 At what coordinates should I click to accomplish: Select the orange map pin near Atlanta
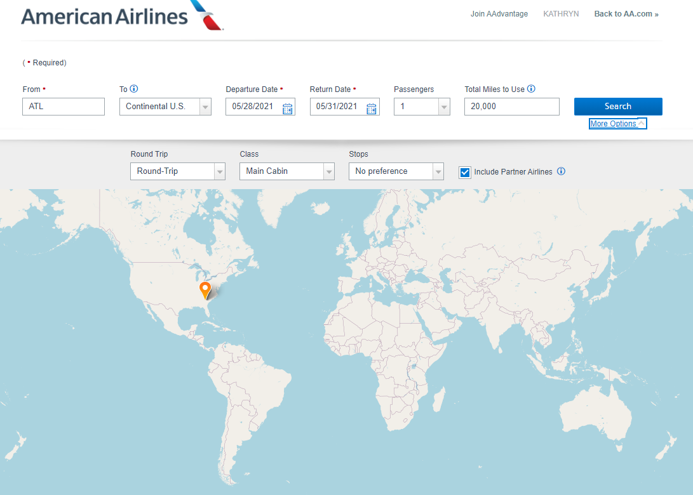[205, 291]
